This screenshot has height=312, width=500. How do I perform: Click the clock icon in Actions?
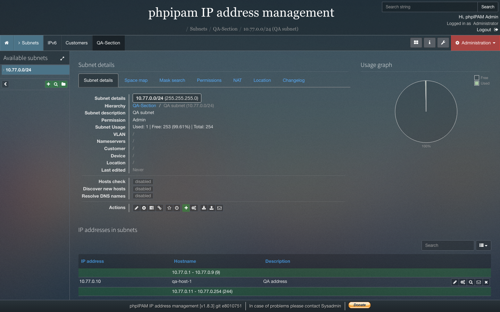pyautogui.click(x=177, y=208)
